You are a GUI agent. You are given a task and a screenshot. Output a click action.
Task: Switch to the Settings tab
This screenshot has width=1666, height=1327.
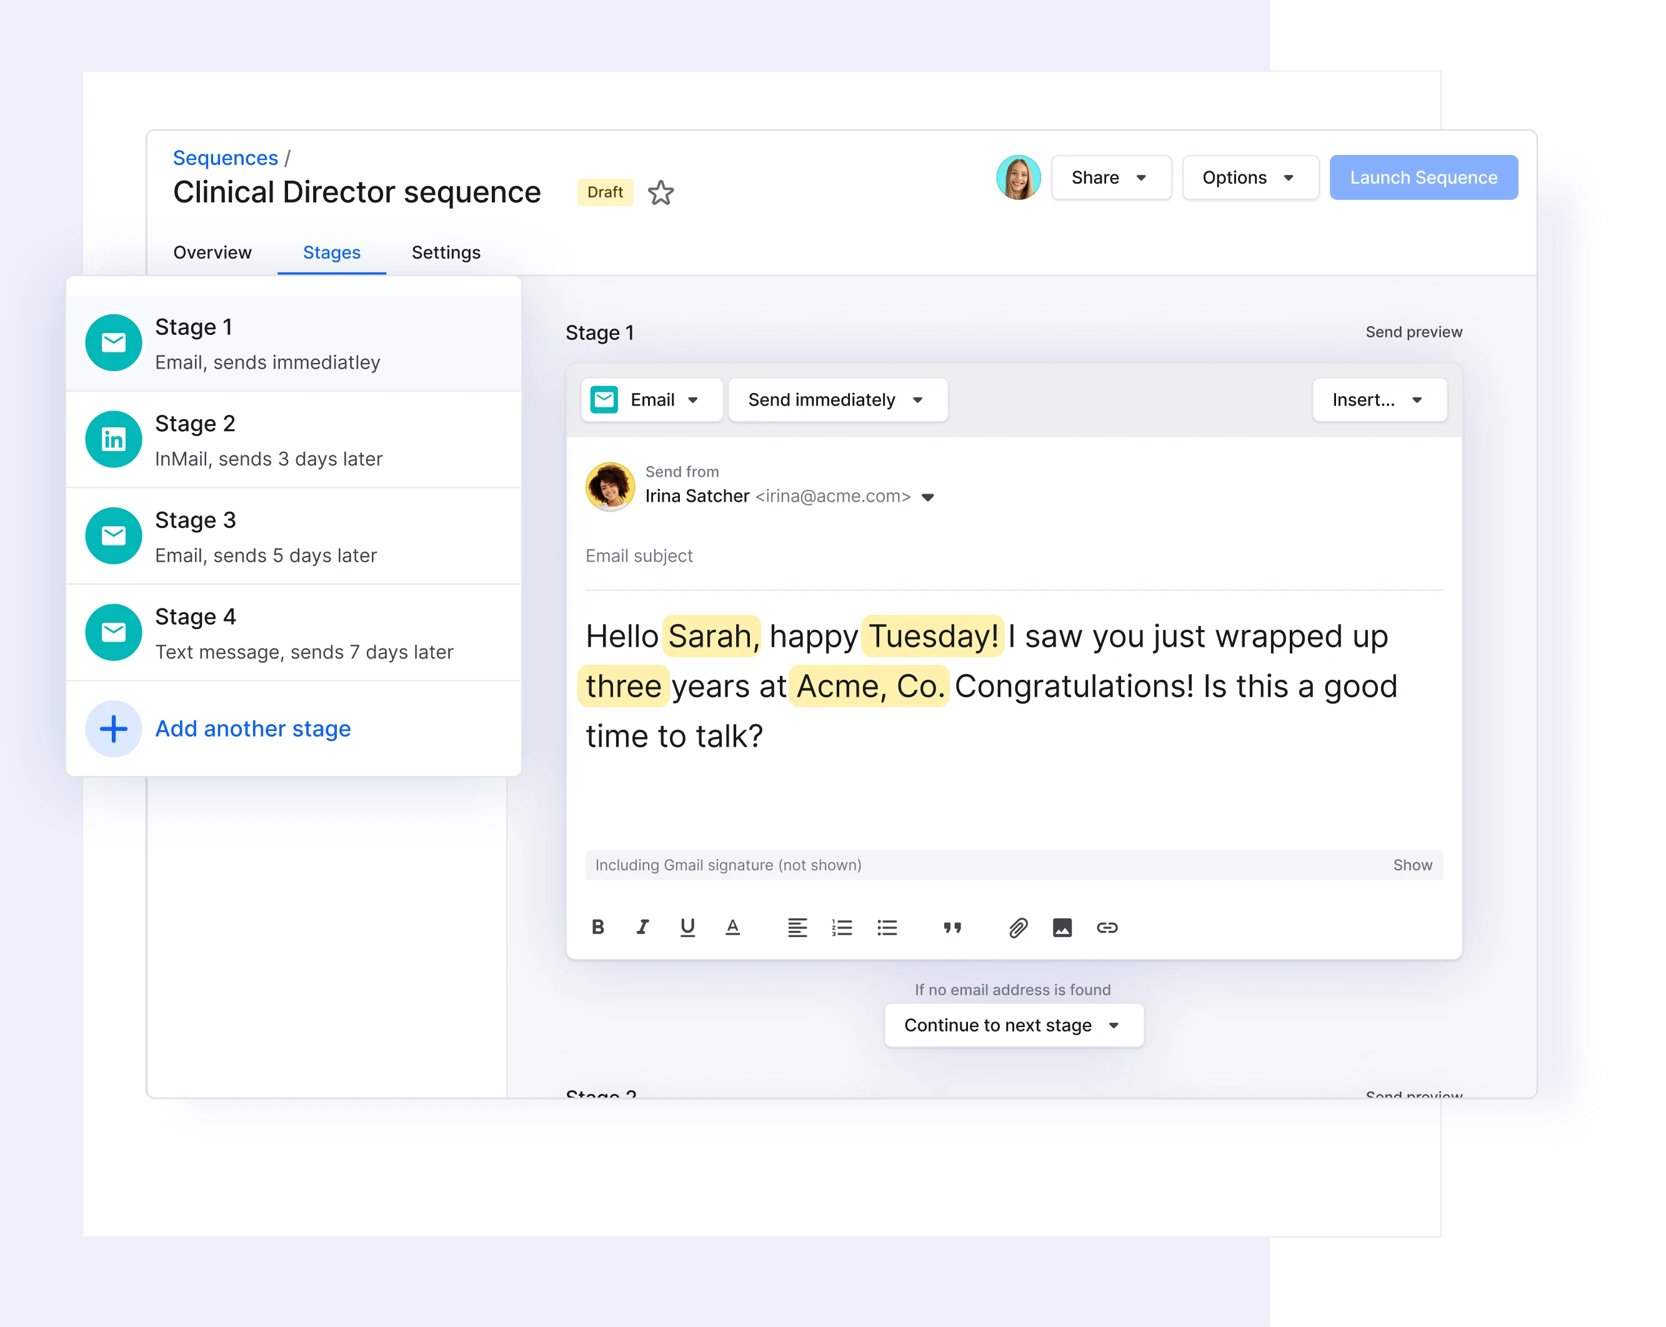pyautogui.click(x=446, y=252)
